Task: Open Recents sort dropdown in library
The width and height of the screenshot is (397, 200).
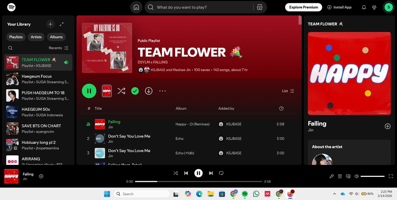Action: [x=59, y=48]
